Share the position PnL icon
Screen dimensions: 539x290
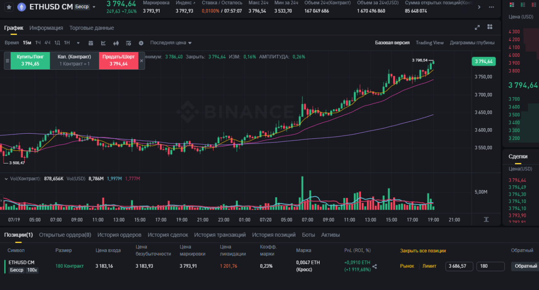(375, 266)
